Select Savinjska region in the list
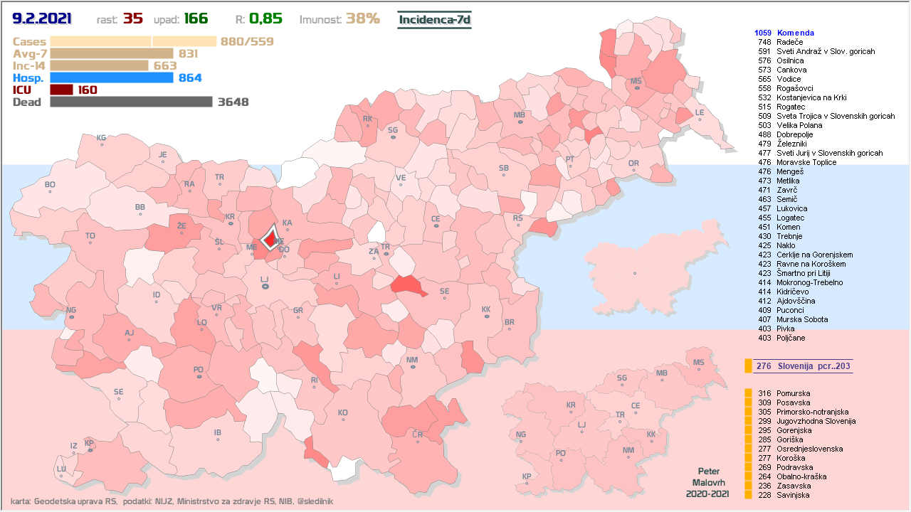 pos(793,495)
